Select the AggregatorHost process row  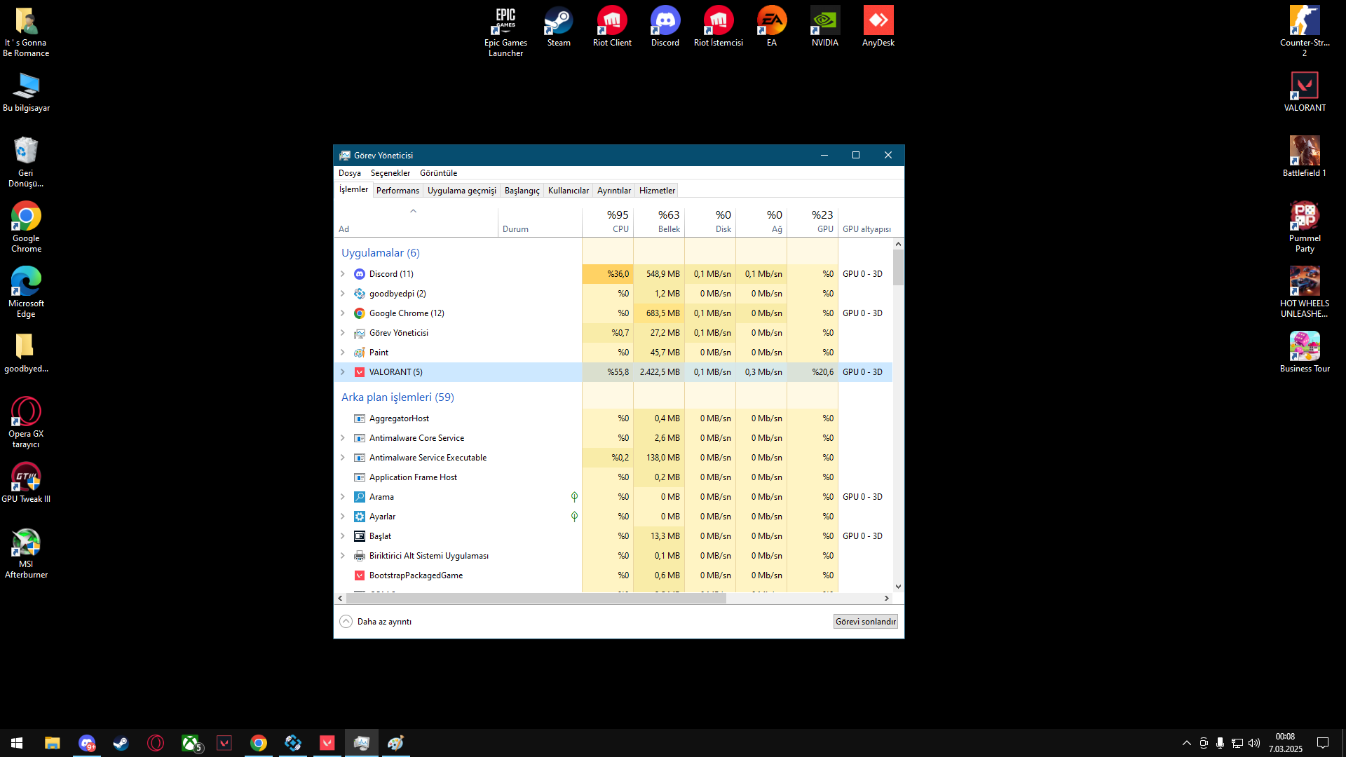(613, 418)
